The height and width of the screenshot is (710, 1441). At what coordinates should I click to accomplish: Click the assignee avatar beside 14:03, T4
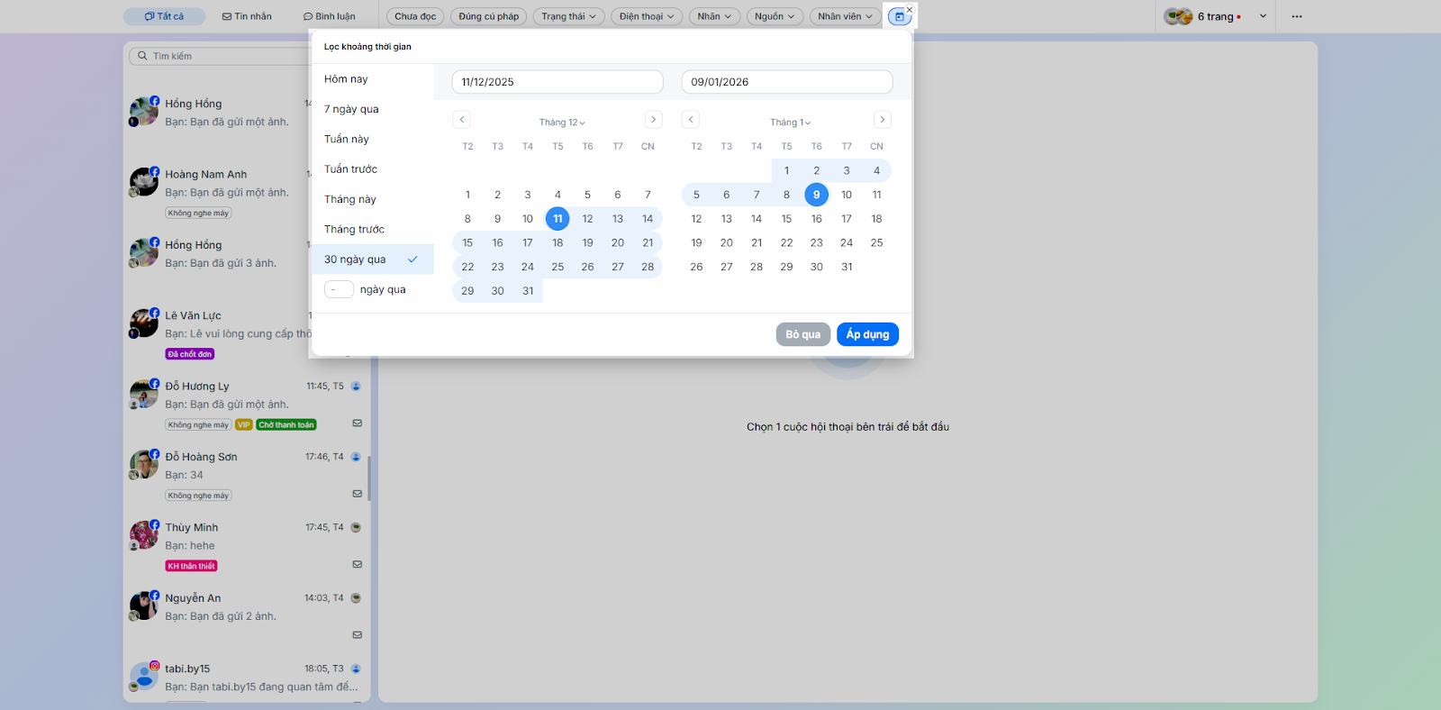[356, 597]
